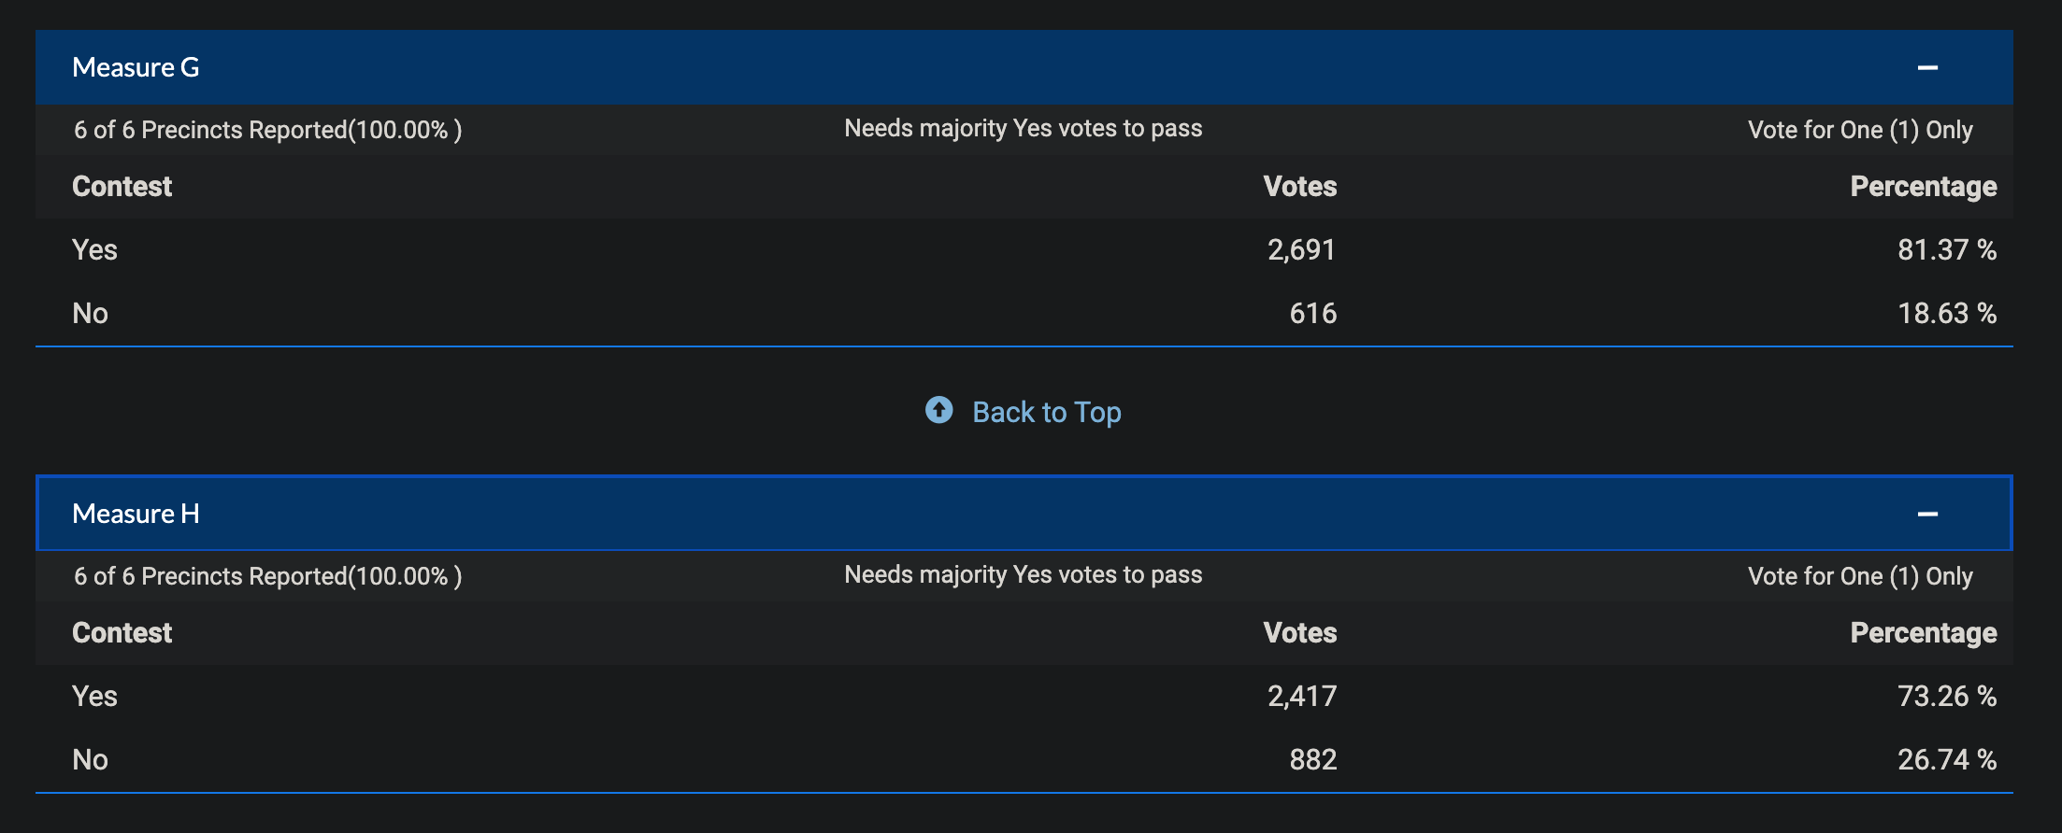This screenshot has height=833, width=2062.
Task: Click the Percentage column header in Measure H
Action: (1924, 633)
